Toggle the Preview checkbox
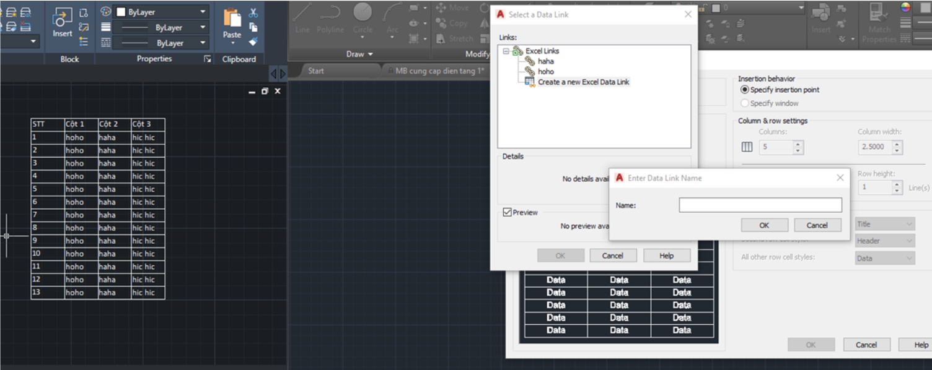This screenshot has height=370, width=932. click(x=507, y=212)
